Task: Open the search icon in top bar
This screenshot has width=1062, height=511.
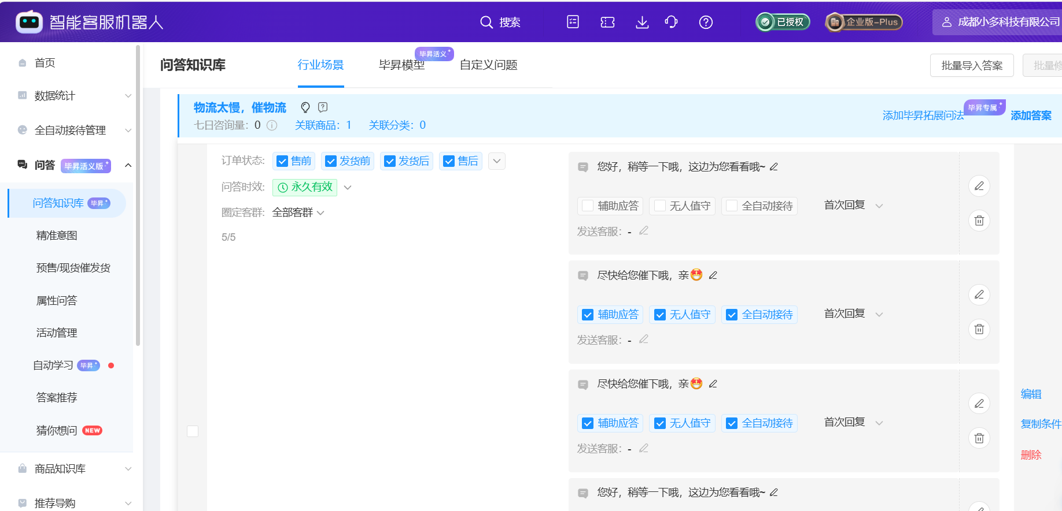Action: (486, 22)
